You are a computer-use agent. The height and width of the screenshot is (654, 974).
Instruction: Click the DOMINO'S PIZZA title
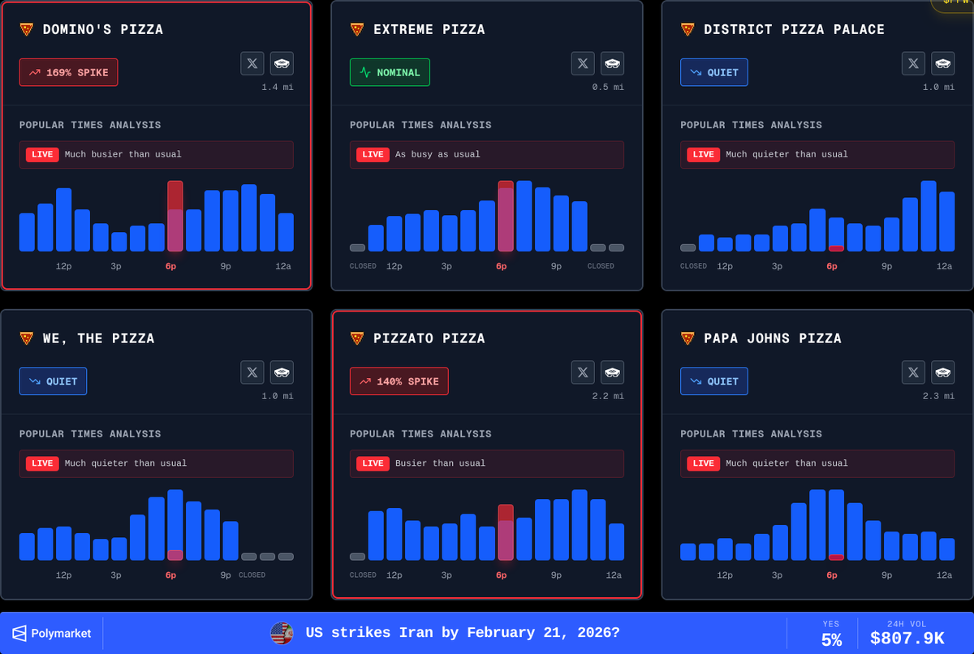pyautogui.click(x=103, y=29)
